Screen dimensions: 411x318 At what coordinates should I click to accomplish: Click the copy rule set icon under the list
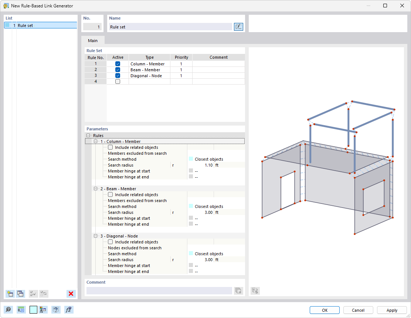[20, 293]
